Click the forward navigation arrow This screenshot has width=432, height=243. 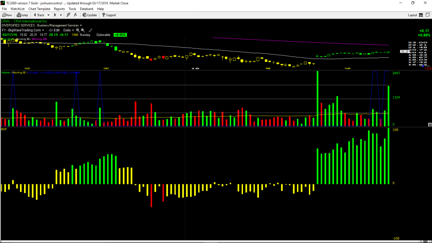(x=55, y=15)
